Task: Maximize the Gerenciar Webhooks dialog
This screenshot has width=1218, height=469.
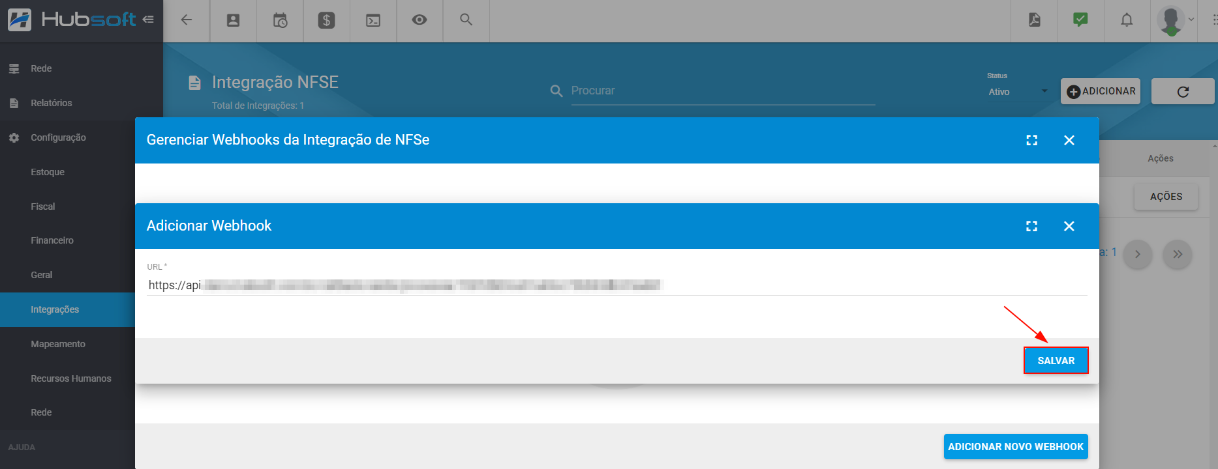Action: point(1031,140)
